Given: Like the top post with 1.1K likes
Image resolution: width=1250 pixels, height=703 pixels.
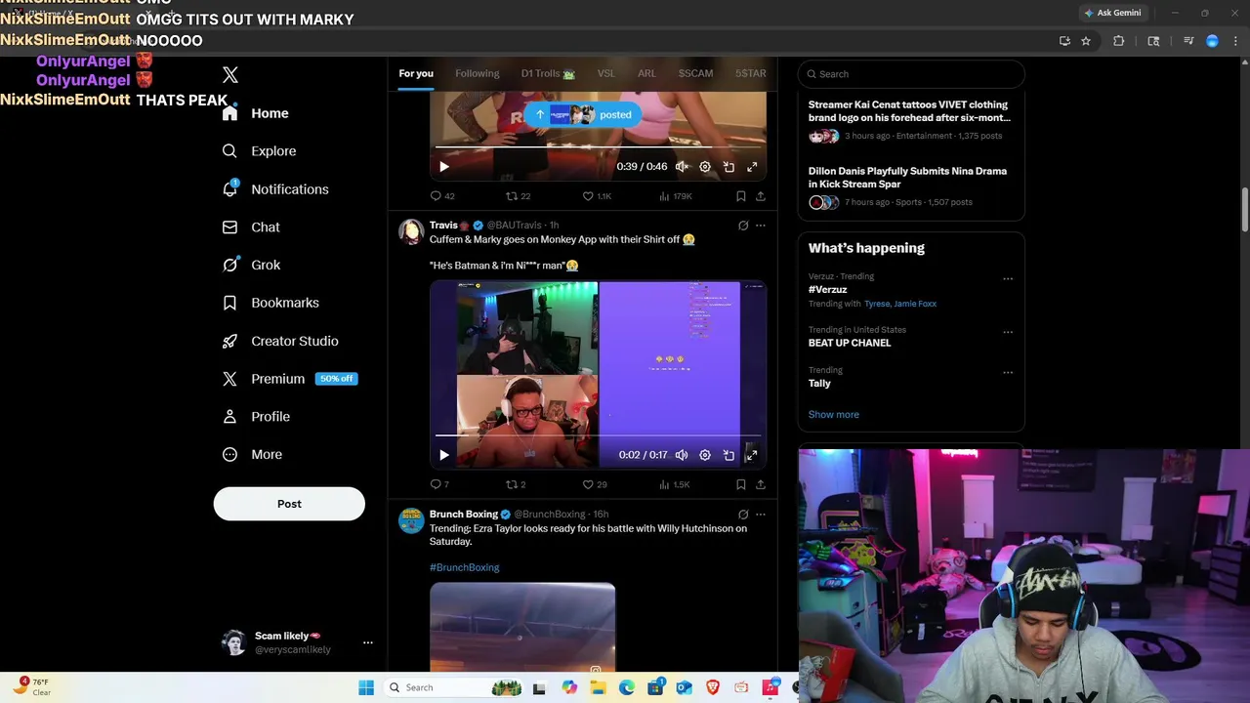Looking at the screenshot, I should click(x=597, y=196).
